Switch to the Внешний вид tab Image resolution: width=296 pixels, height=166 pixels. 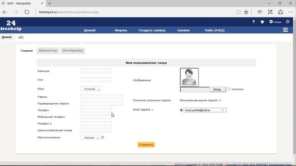pyautogui.click(x=48, y=51)
